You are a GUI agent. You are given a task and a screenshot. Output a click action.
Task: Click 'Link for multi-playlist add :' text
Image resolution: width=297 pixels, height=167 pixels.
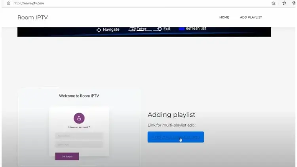pyautogui.click(x=172, y=125)
